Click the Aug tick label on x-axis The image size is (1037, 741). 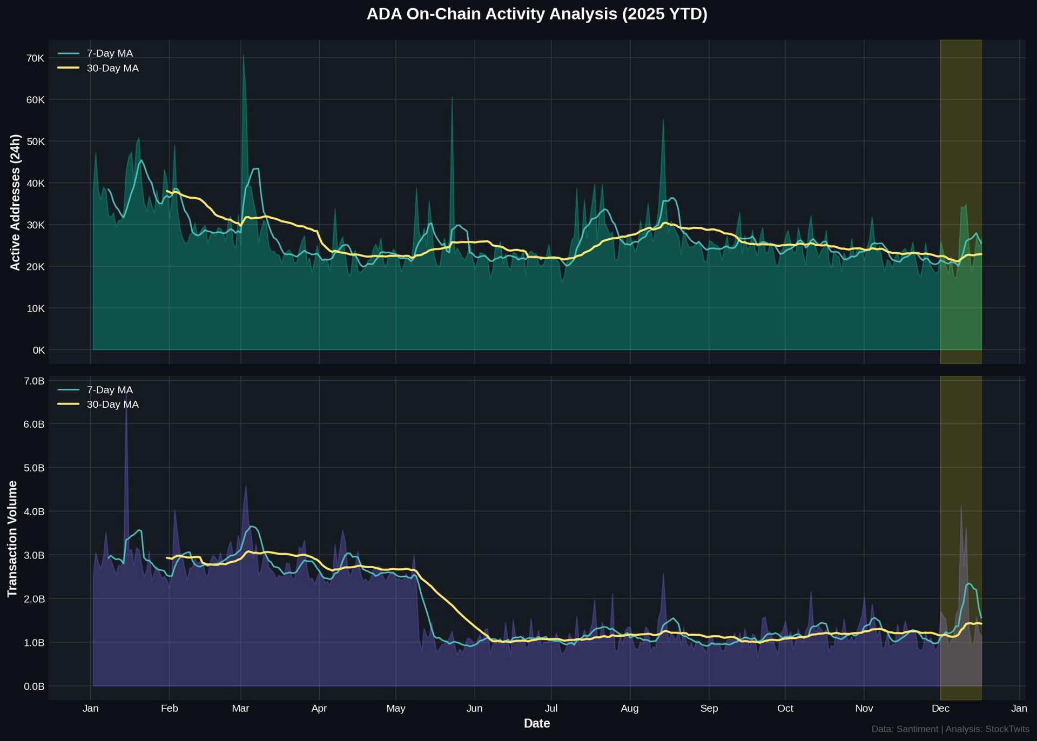[630, 709]
